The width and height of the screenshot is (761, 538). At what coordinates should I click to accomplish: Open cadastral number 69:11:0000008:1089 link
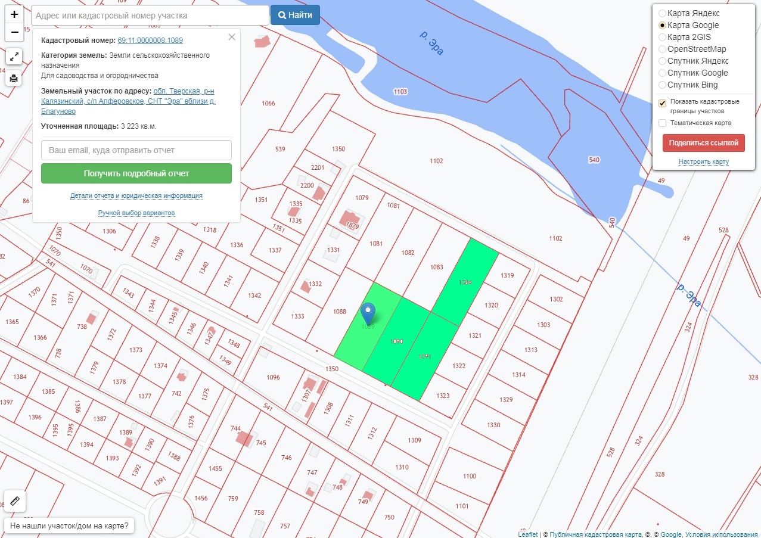[x=150, y=41]
